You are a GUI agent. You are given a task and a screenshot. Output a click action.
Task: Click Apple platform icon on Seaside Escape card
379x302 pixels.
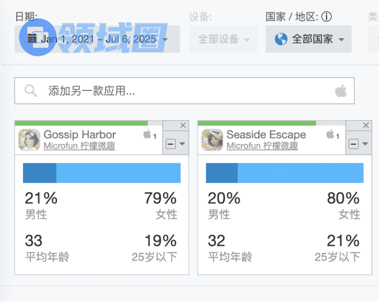pyautogui.click(x=330, y=135)
